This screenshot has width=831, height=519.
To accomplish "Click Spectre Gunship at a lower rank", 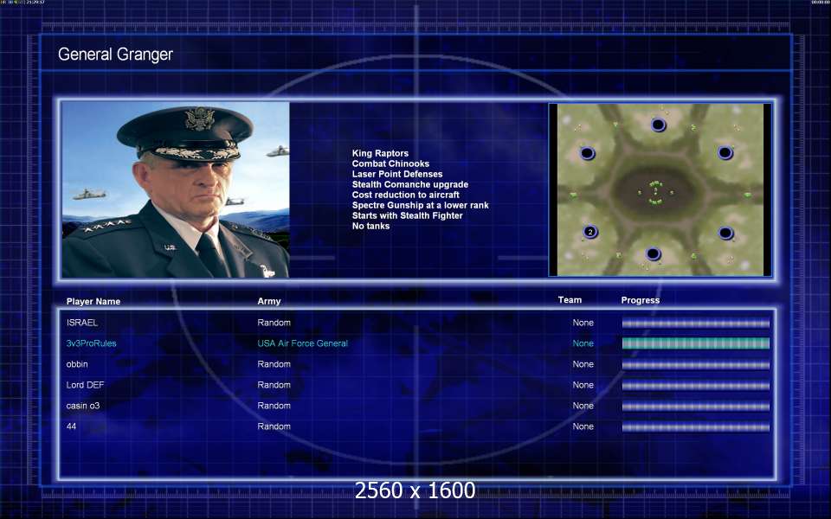I will coord(421,205).
